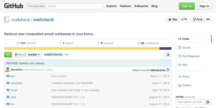The width and height of the screenshot is (216, 108).
Task: Copy the HTTPS clone URL to clipboard
Action: pos(208,102)
